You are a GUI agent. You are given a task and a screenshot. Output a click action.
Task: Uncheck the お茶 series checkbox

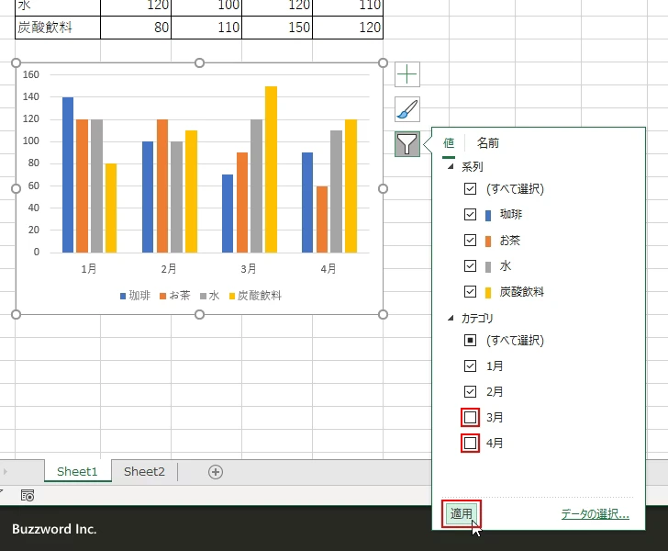470,240
